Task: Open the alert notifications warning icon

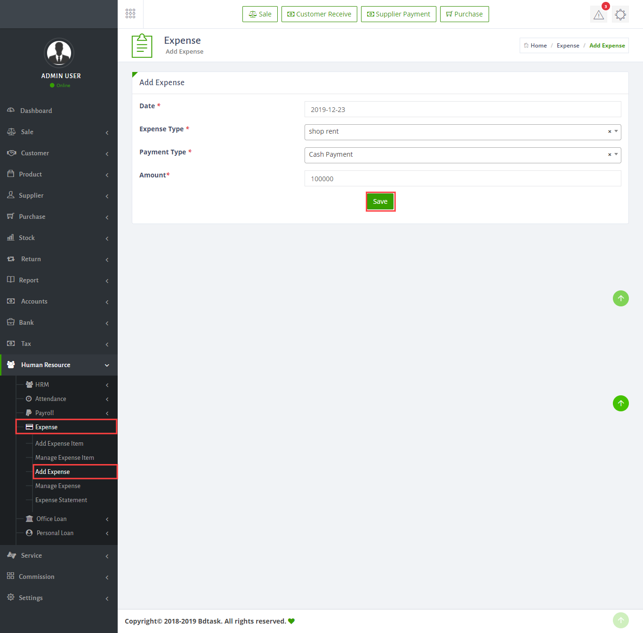Action: coord(598,15)
